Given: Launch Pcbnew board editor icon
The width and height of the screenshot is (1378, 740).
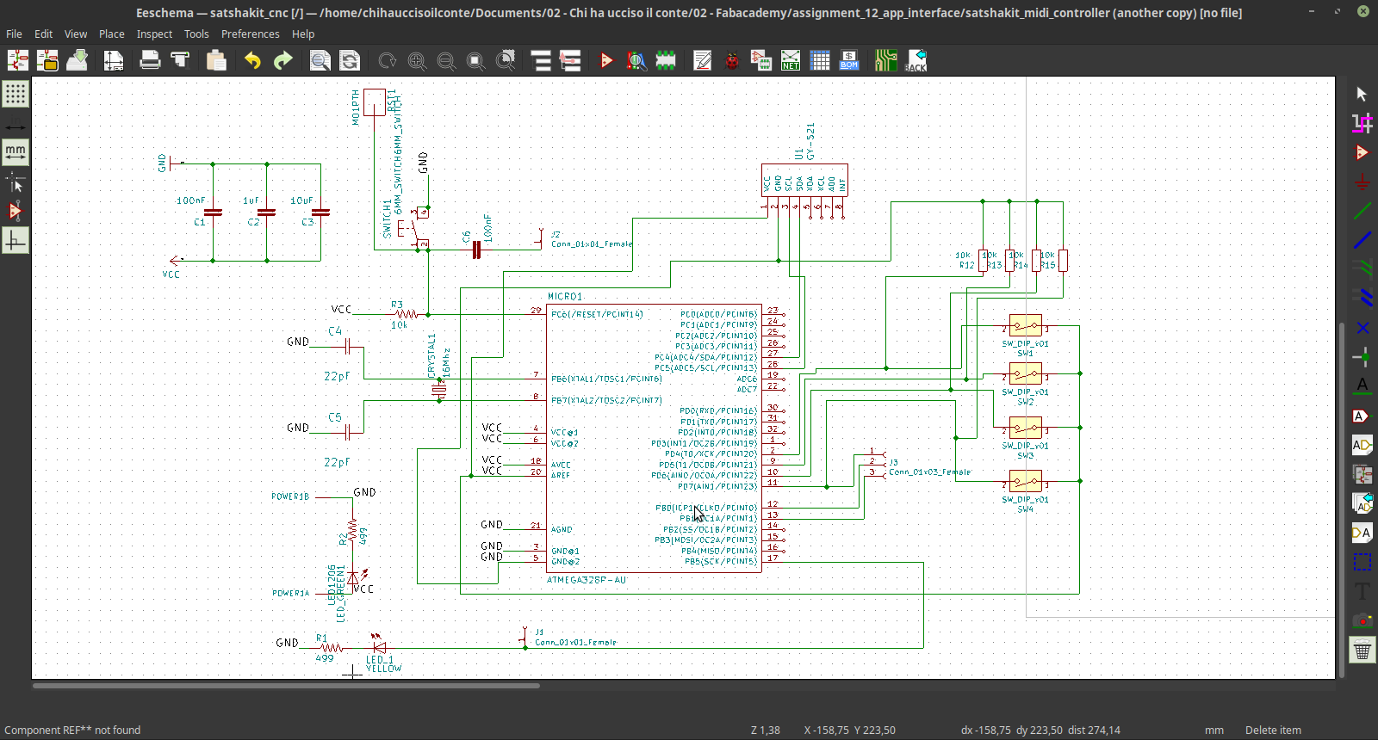Looking at the screenshot, I should coord(886,60).
